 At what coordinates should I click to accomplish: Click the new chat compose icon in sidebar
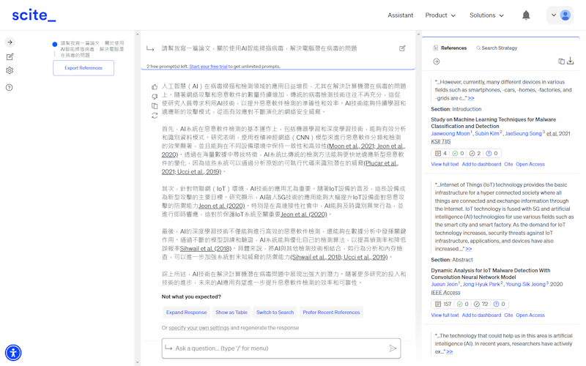pos(10,56)
